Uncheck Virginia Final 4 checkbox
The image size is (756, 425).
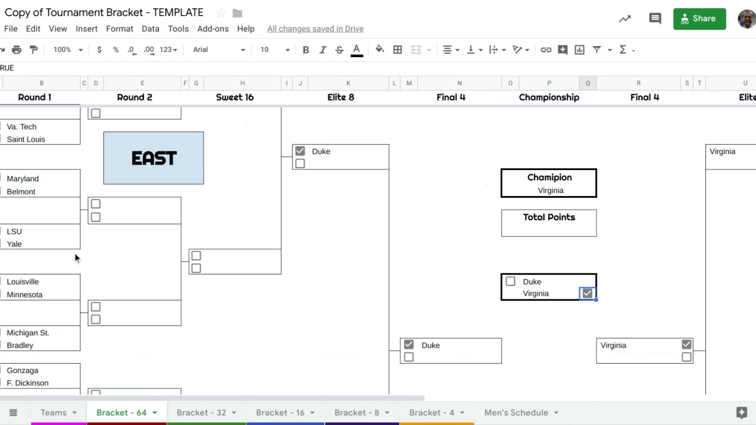tap(686, 344)
